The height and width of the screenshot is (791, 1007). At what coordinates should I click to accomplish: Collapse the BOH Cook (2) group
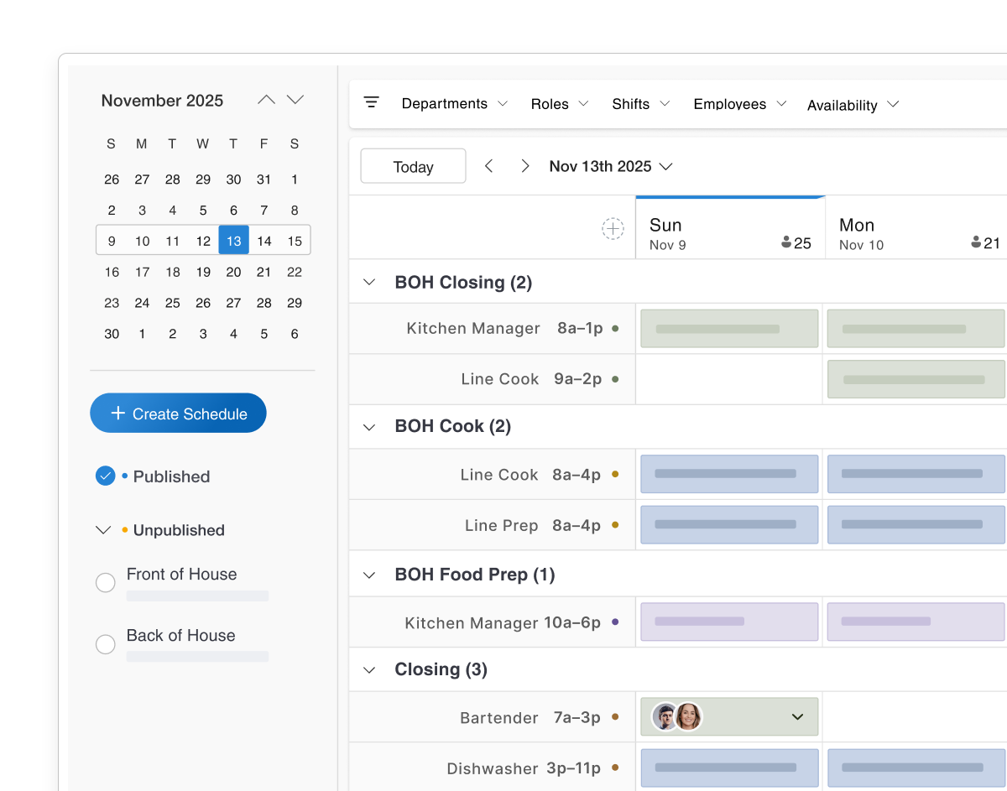(369, 427)
